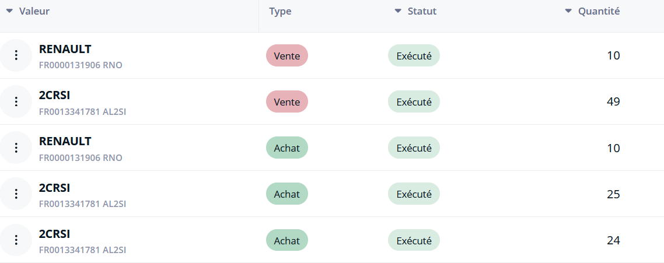Click Exécuté status for 2CRSI quantity 49
The height and width of the screenshot is (263, 664).
pyautogui.click(x=414, y=101)
